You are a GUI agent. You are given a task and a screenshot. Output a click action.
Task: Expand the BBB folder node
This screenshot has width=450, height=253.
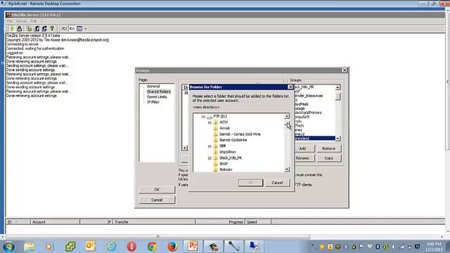point(210,146)
